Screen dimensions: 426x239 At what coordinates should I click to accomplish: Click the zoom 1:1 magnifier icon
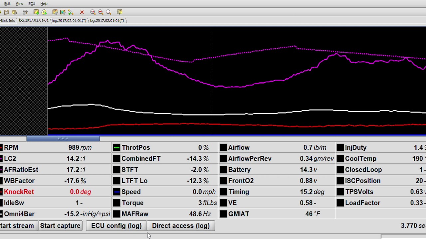click(x=93, y=12)
